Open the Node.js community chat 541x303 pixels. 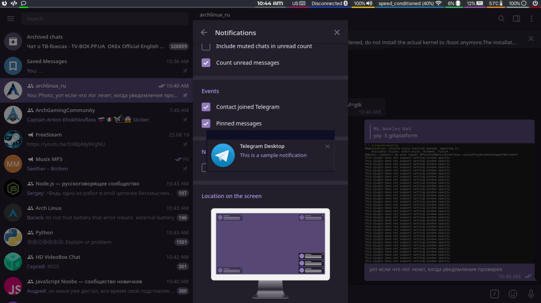pos(96,188)
